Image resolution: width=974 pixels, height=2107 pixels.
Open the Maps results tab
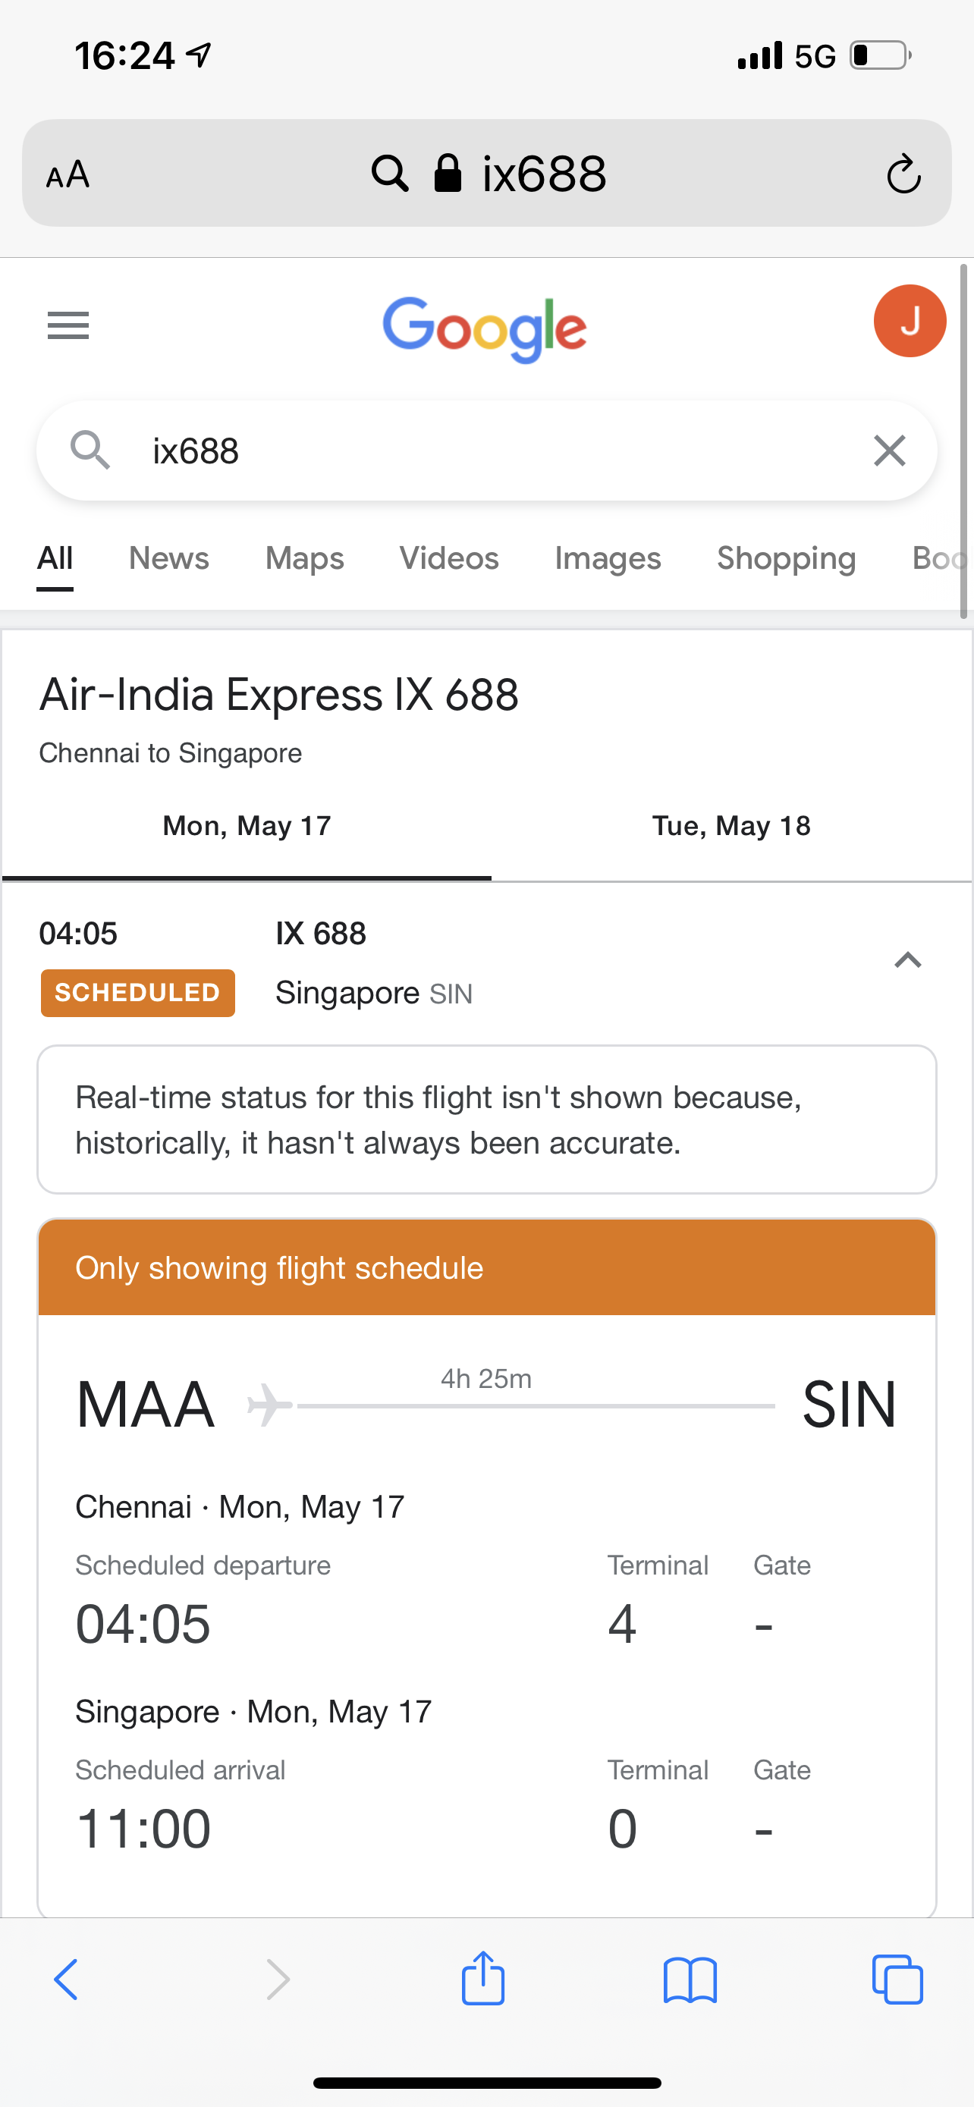(x=304, y=559)
